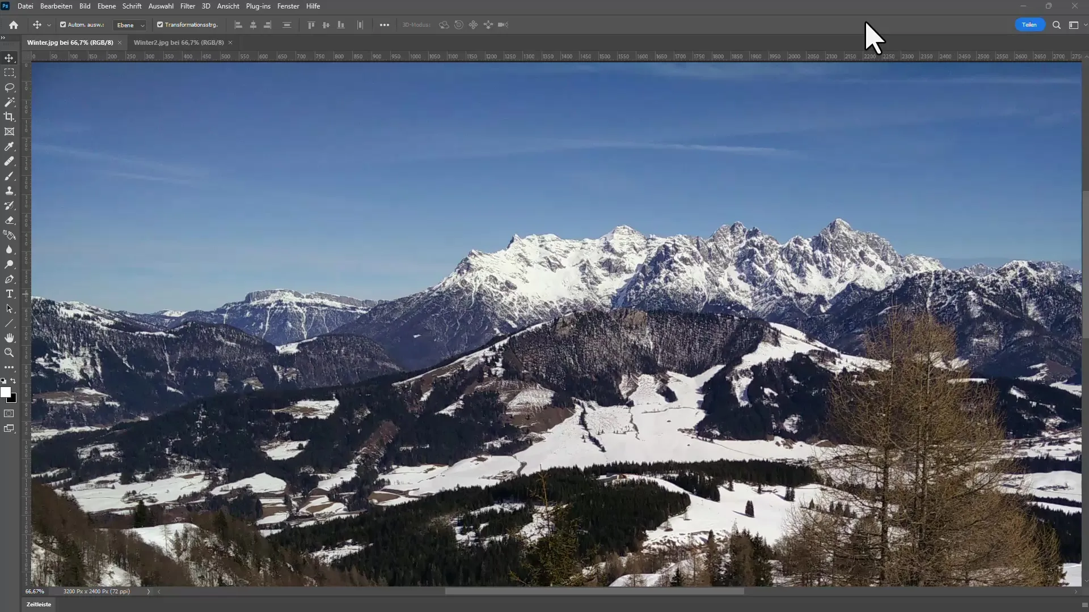Align top edges
Image resolution: width=1089 pixels, height=612 pixels.
[x=311, y=25]
